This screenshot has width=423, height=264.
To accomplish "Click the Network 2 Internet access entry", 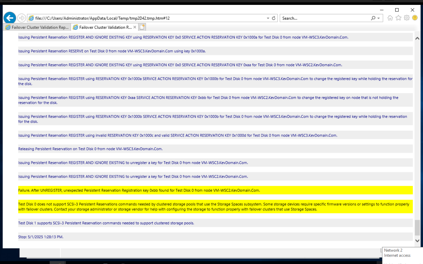I will (x=397, y=253).
